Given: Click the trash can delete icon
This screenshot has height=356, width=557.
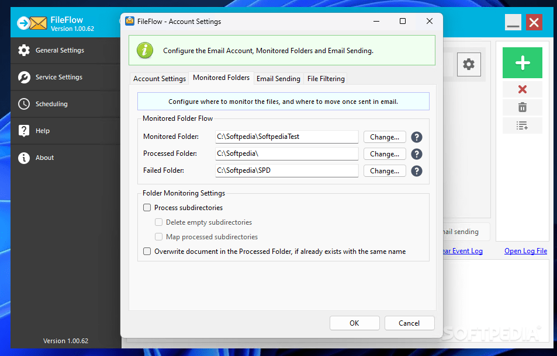Looking at the screenshot, I should click(x=522, y=107).
